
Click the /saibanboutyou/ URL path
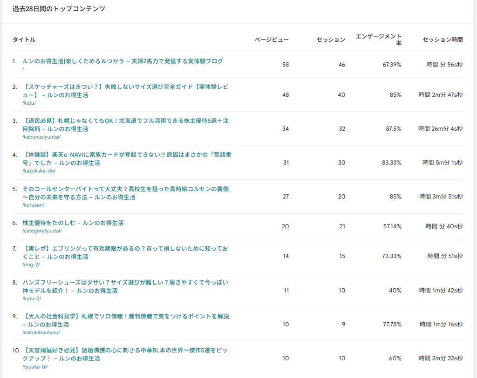(41, 332)
